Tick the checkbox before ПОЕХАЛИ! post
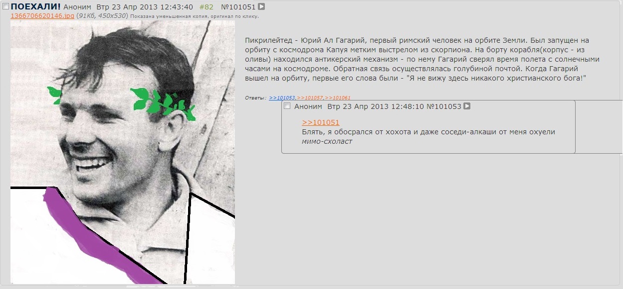The height and width of the screenshot is (289, 623). [5, 6]
